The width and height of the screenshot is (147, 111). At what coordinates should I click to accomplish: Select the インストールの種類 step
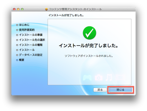(31, 45)
